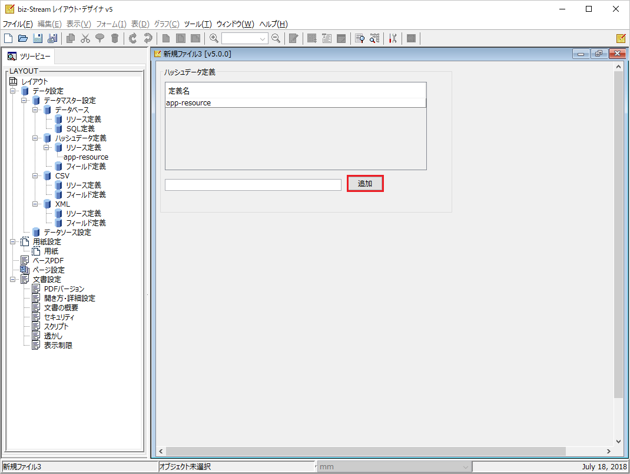Click the Delete trash can icon
This screenshot has width=630, height=474.
[114, 38]
